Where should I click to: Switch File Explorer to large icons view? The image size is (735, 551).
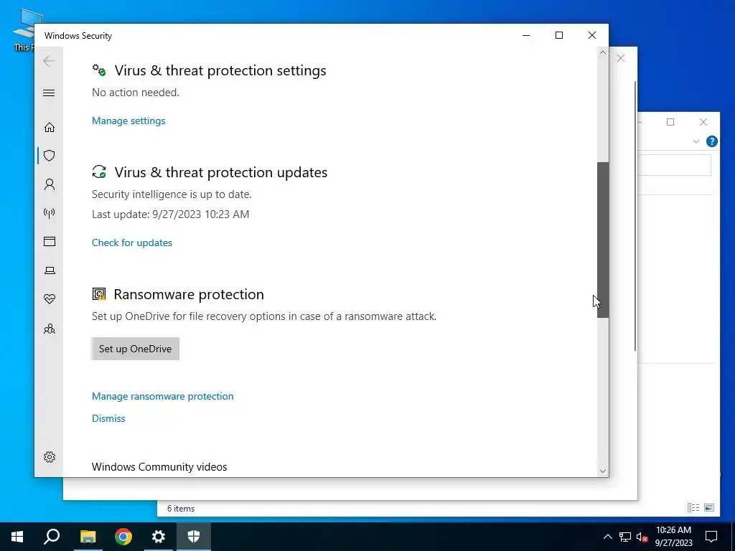709,507
